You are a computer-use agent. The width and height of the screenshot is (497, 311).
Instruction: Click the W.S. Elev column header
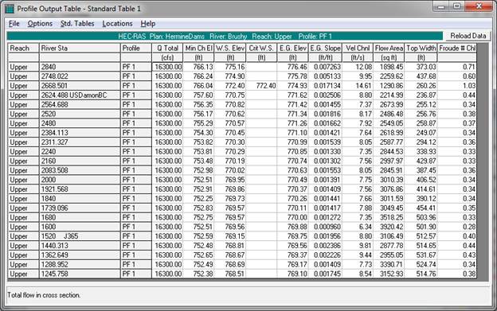click(x=230, y=49)
